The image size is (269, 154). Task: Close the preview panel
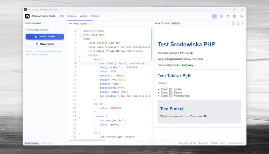click(x=243, y=24)
